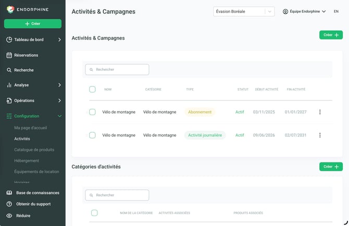Image resolution: width=349 pixels, height=226 pixels.
Task: Click the Réduire eye icon
Action: click(9, 216)
